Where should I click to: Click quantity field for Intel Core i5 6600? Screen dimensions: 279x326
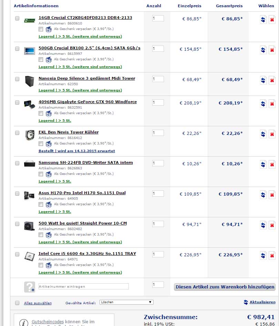pos(158,254)
